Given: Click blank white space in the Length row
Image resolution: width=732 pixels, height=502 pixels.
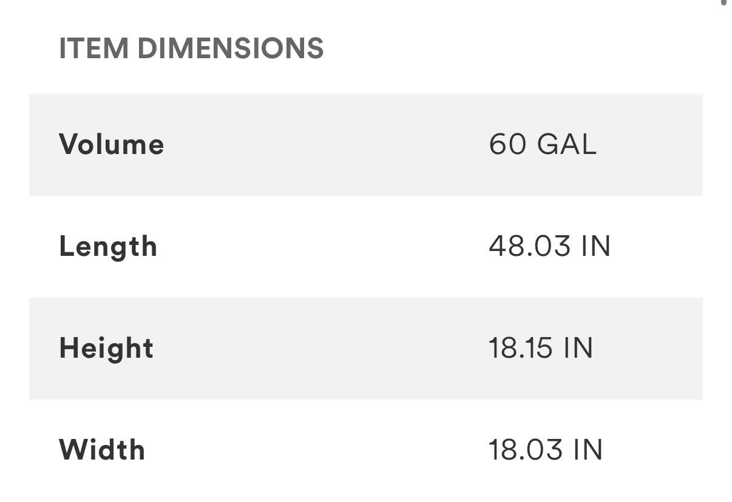Looking at the screenshot, I should click(328, 246).
